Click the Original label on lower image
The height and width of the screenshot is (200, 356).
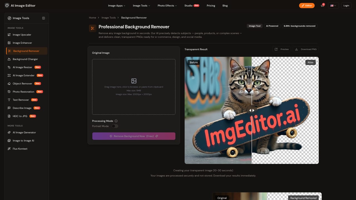click(x=222, y=198)
